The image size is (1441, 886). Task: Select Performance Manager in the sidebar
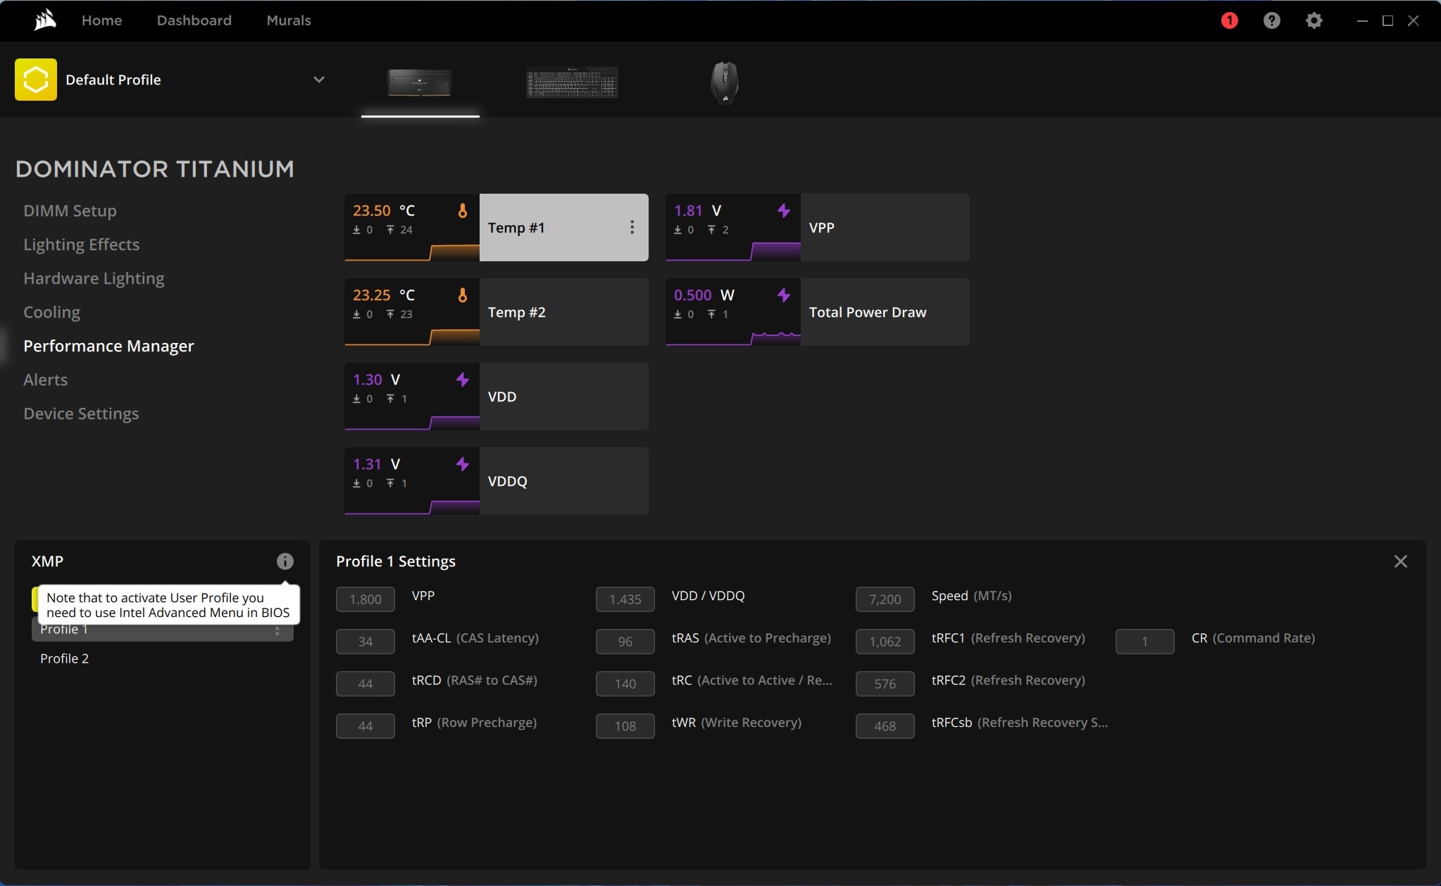point(108,346)
